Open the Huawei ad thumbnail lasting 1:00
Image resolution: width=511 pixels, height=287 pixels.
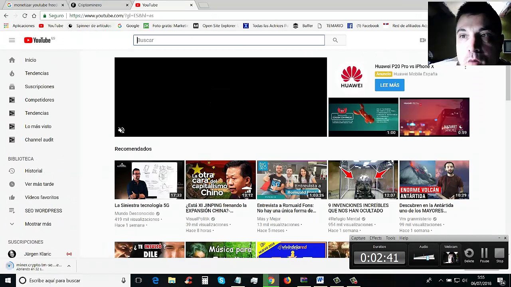click(363, 117)
